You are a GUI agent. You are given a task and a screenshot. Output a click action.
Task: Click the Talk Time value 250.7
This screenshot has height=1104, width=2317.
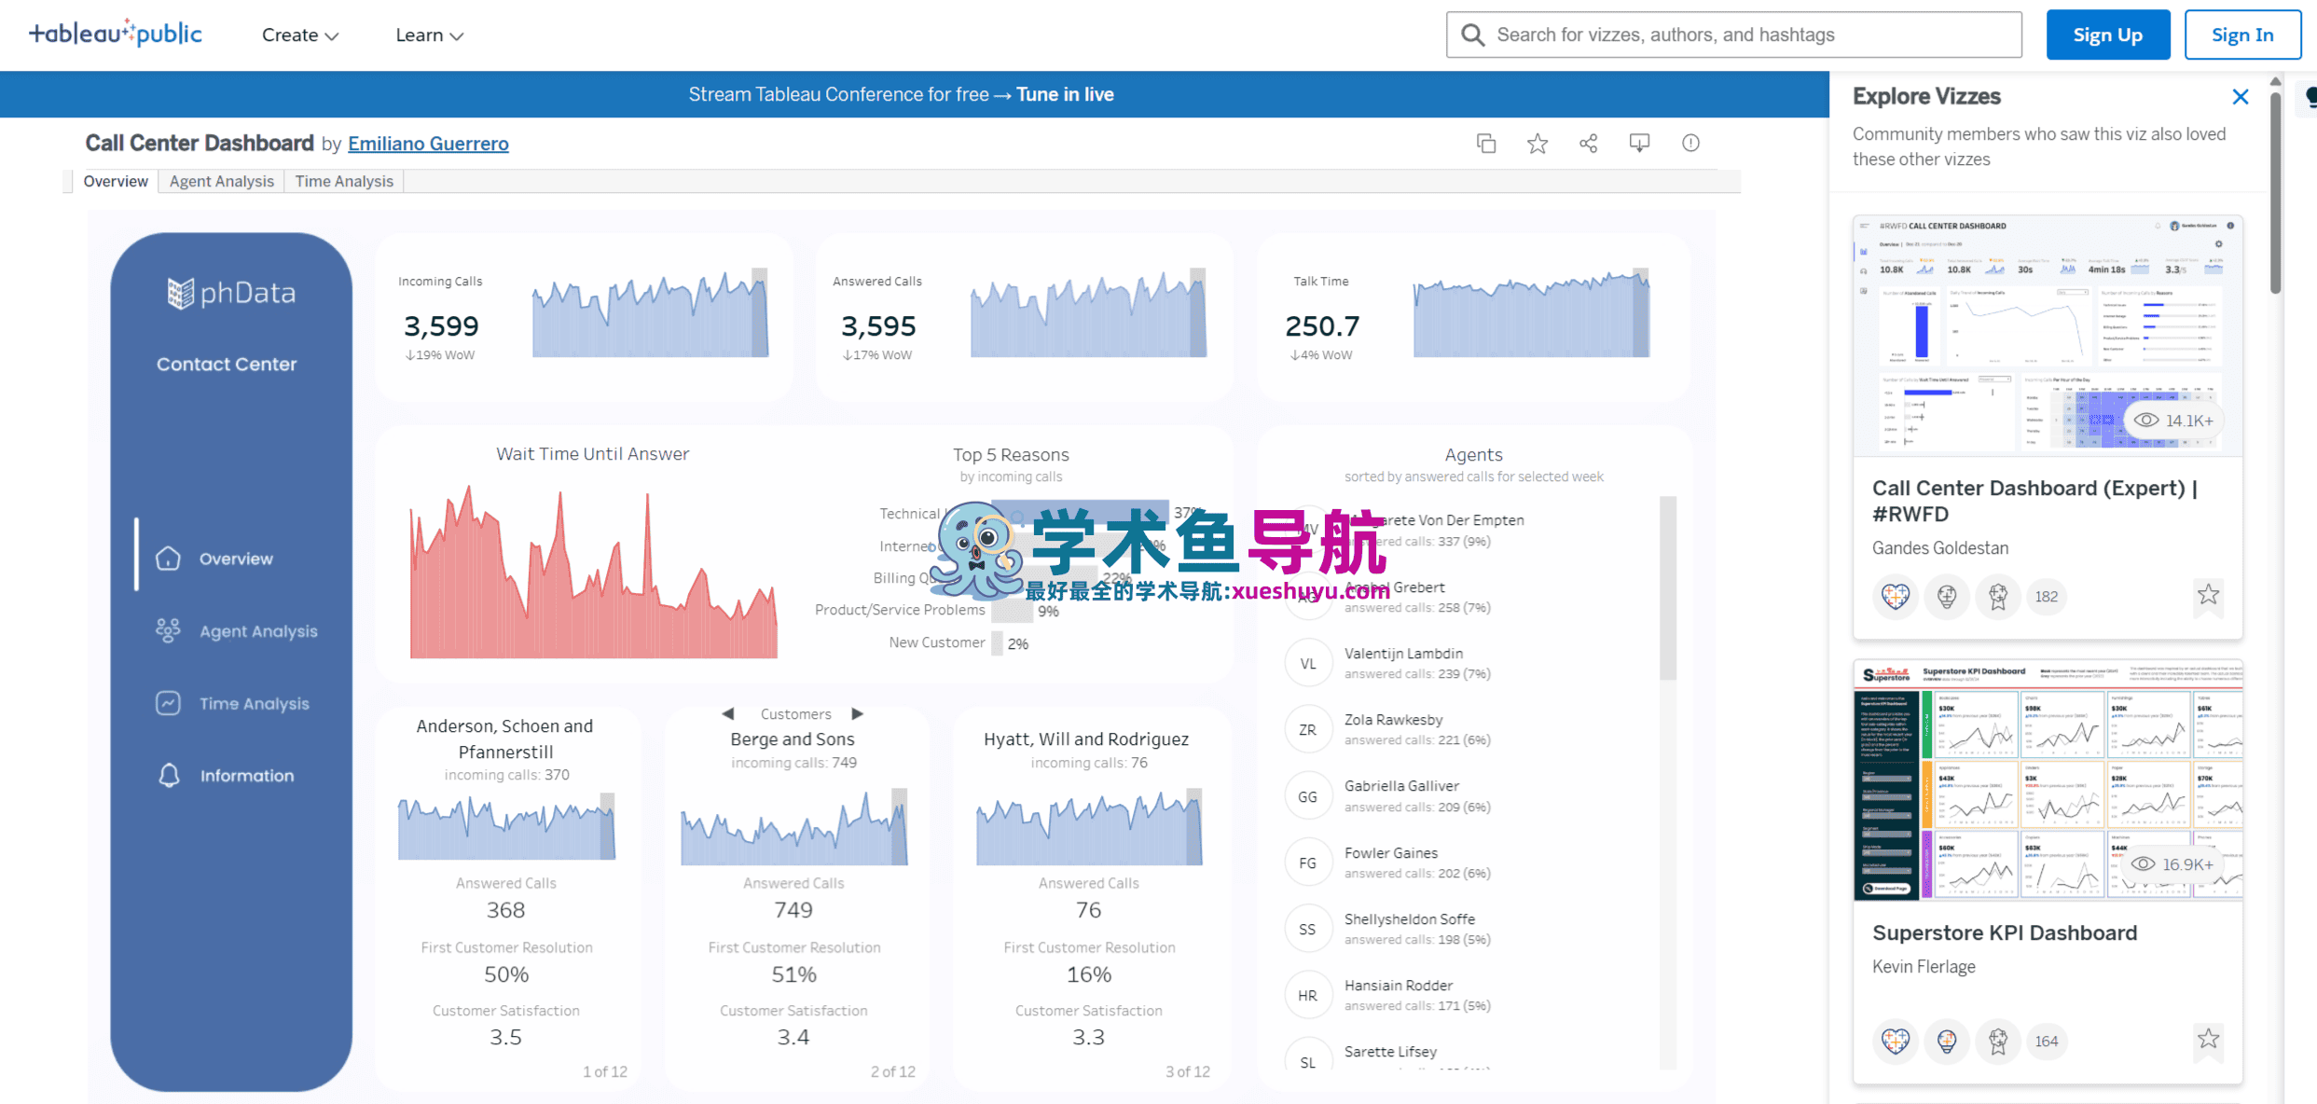click(x=1322, y=326)
